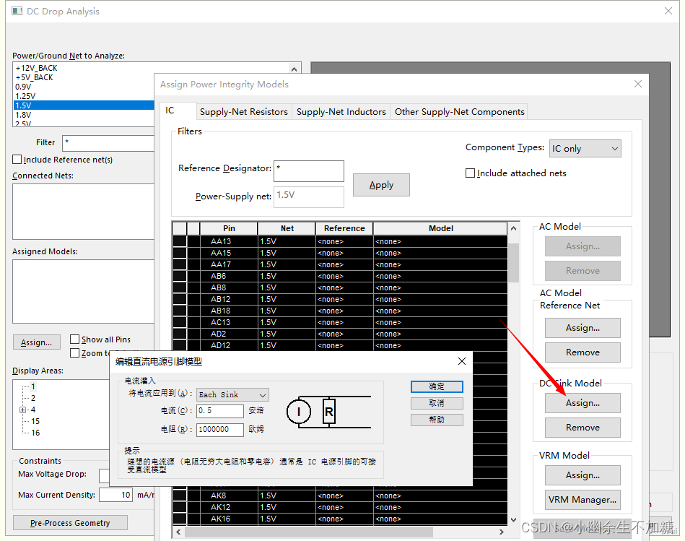Select display area 2 in tree

[33, 398]
